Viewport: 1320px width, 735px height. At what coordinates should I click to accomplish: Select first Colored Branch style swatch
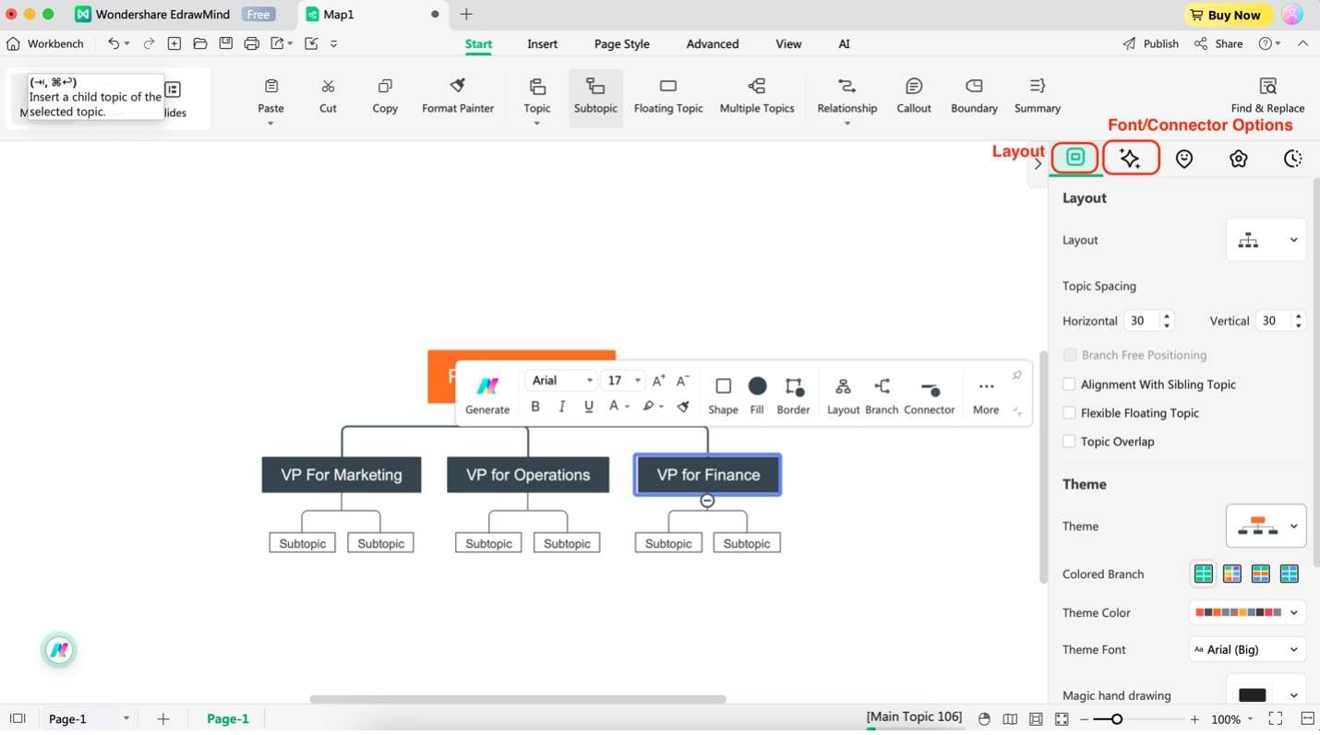[1203, 574]
